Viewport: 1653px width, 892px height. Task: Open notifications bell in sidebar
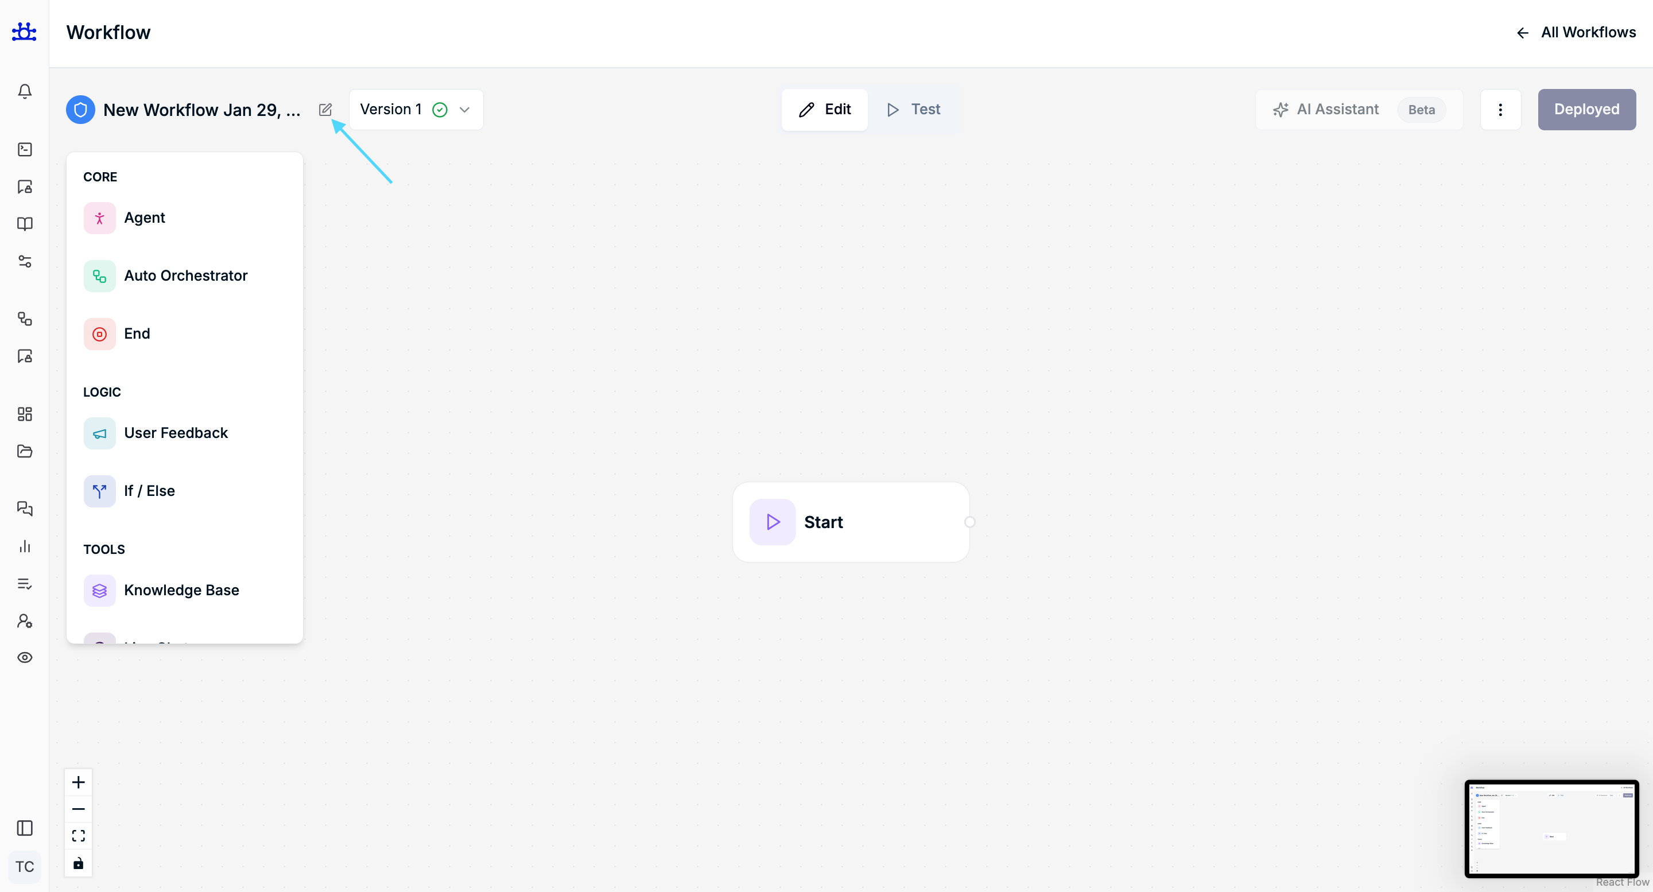pyautogui.click(x=24, y=91)
